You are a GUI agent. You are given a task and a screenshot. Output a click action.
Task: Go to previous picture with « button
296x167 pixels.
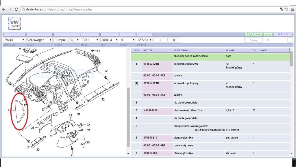(160, 40)
